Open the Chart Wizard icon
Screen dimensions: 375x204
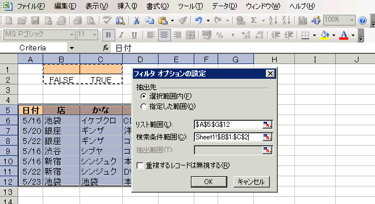click(302, 21)
